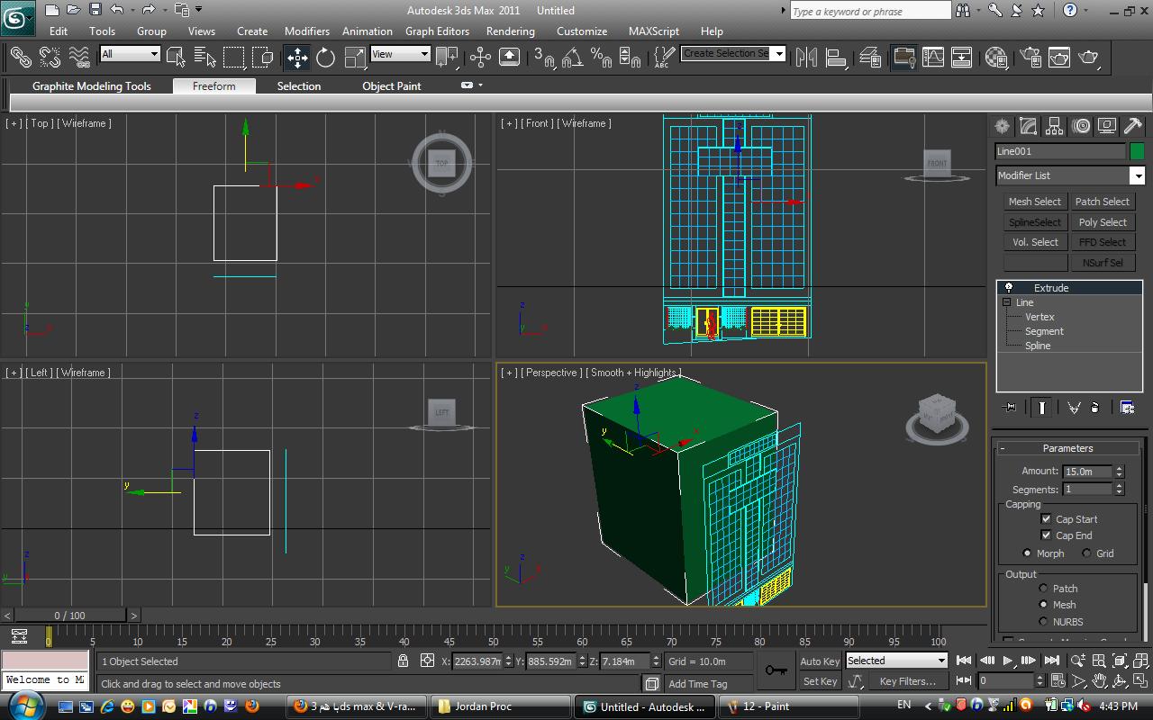Disable the Cap End checkbox
1153x720 pixels.
(1046, 535)
